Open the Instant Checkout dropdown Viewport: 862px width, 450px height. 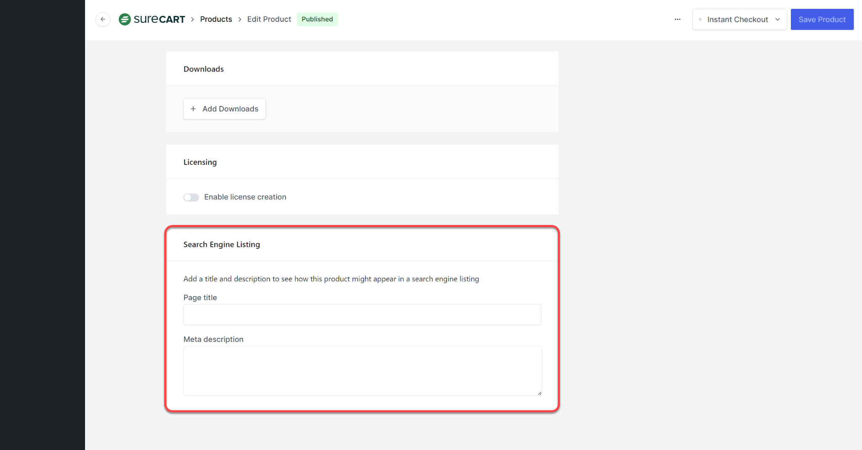tap(740, 19)
